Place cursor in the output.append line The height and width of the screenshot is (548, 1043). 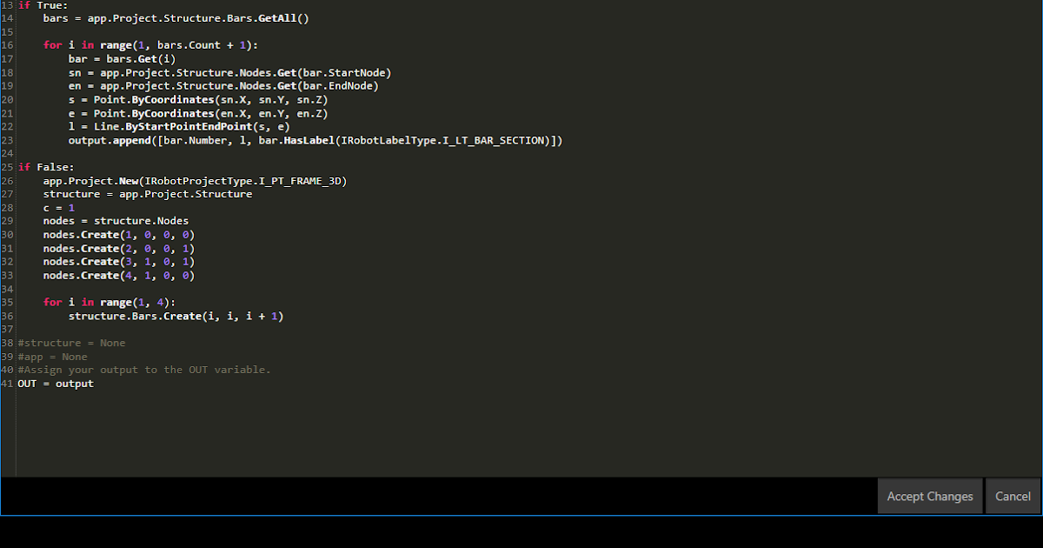click(x=315, y=140)
